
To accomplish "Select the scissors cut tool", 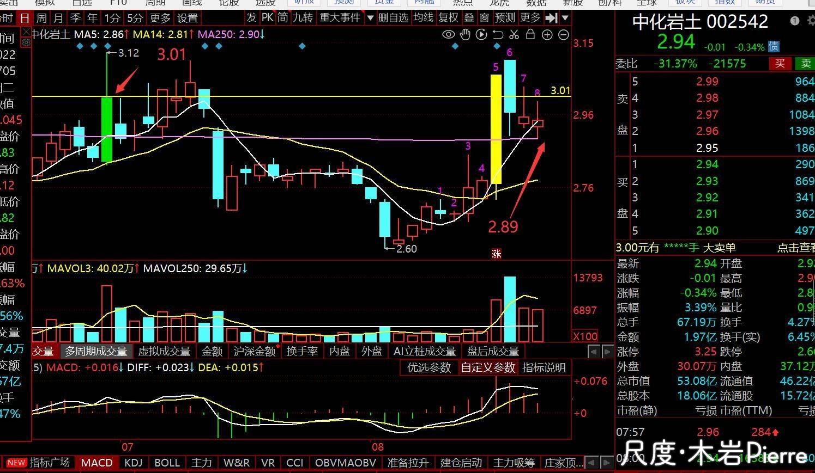I will point(514,35).
